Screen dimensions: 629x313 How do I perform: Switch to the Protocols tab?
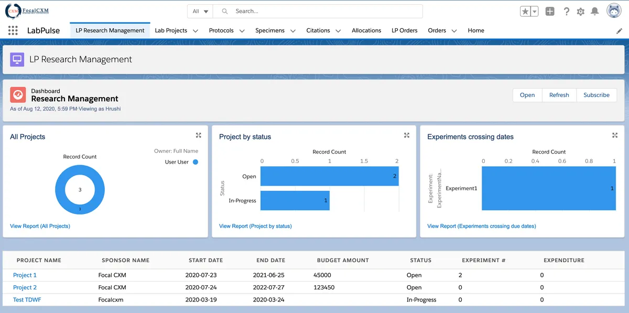221,30
